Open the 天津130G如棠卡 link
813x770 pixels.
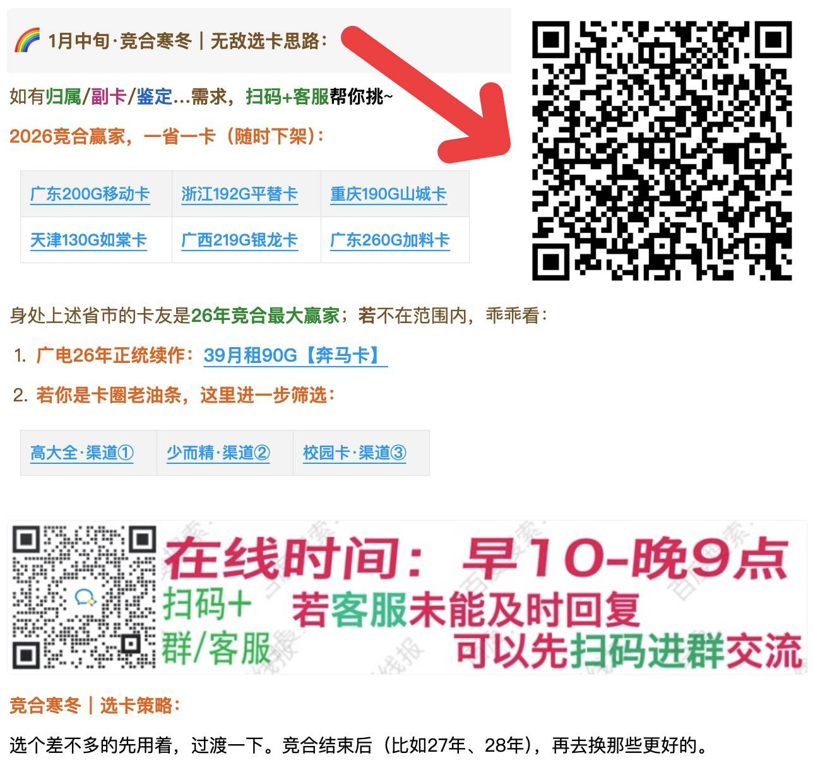coord(88,240)
